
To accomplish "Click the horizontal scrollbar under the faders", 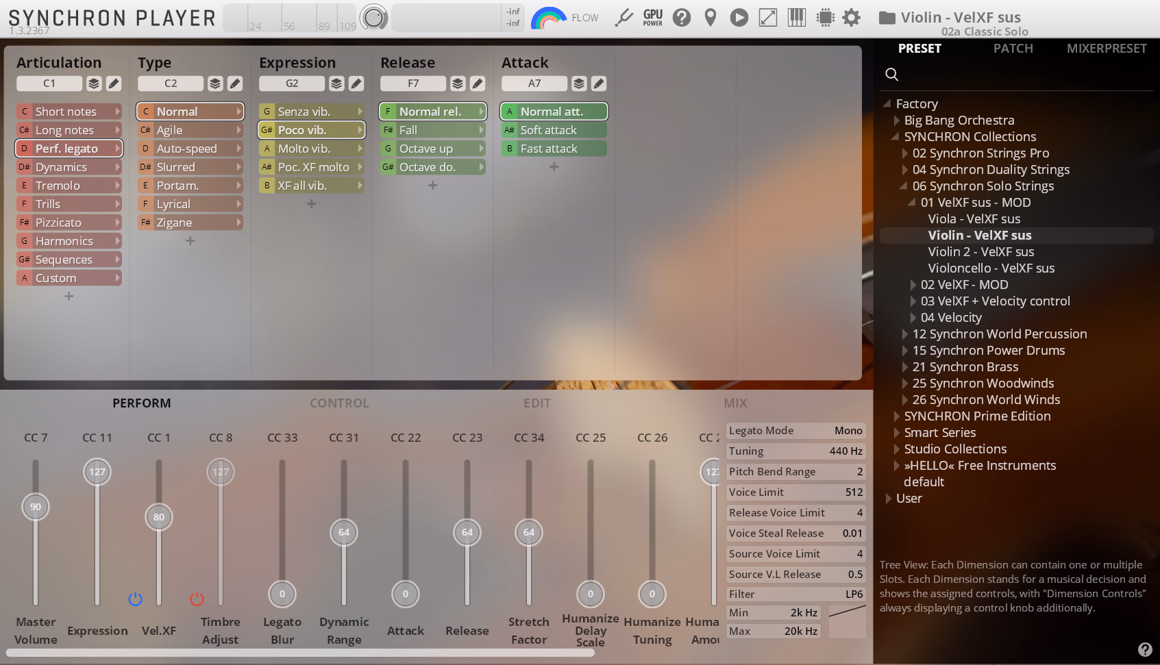I will click(299, 653).
